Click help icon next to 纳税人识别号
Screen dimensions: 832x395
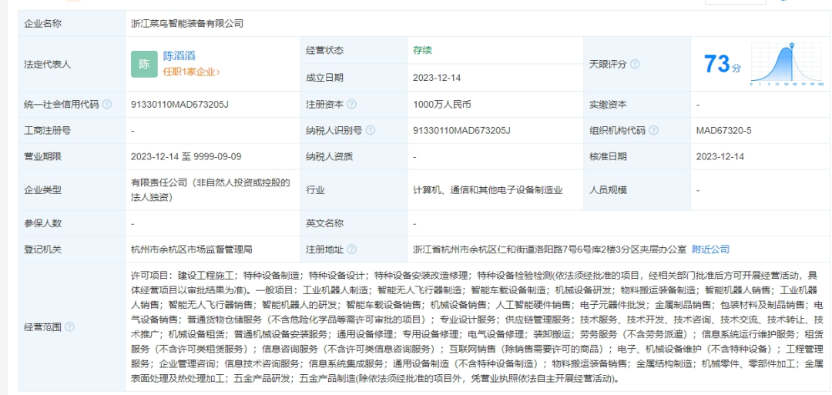[x=371, y=130]
